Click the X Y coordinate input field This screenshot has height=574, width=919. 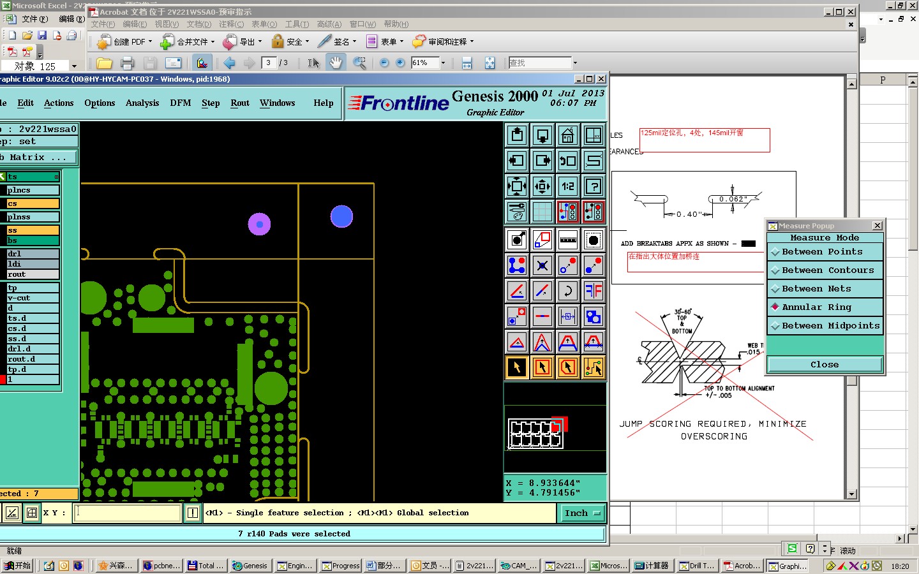tap(128, 513)
